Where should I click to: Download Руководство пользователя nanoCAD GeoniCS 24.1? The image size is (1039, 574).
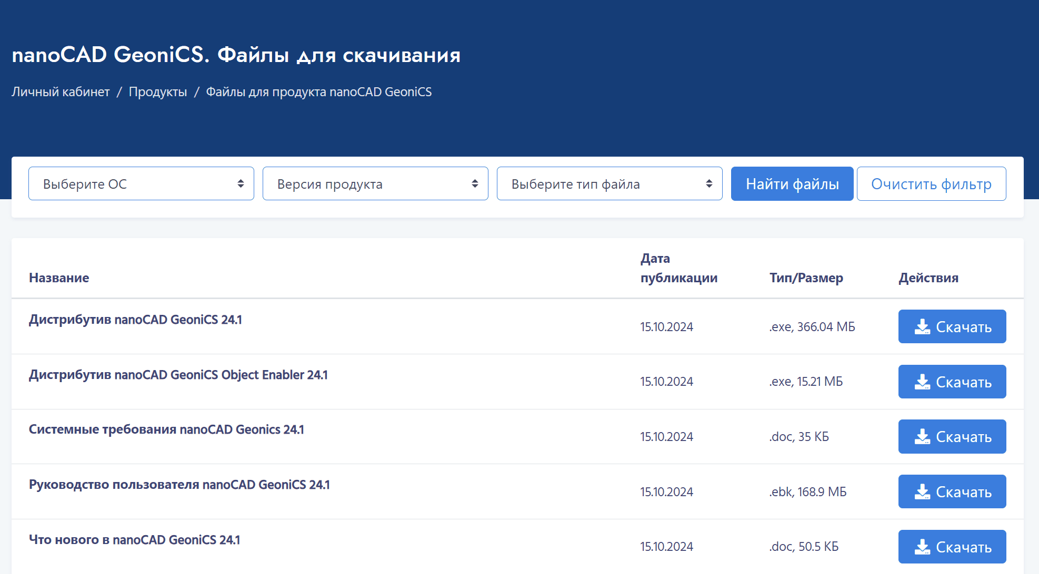coord(952,491)
